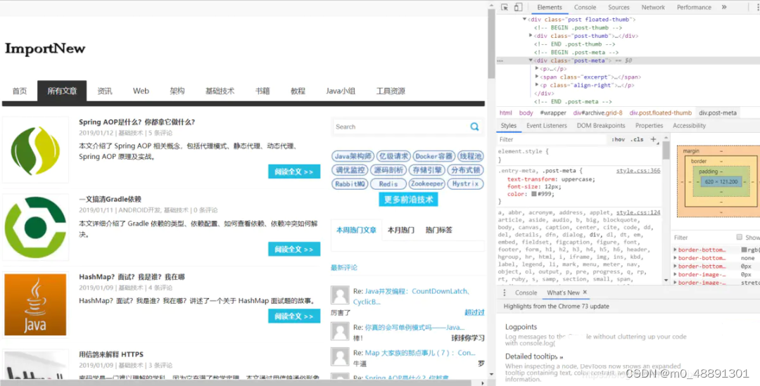Expand the <p> child node
This screenshot has width=760, height=386.
point(537,69)
